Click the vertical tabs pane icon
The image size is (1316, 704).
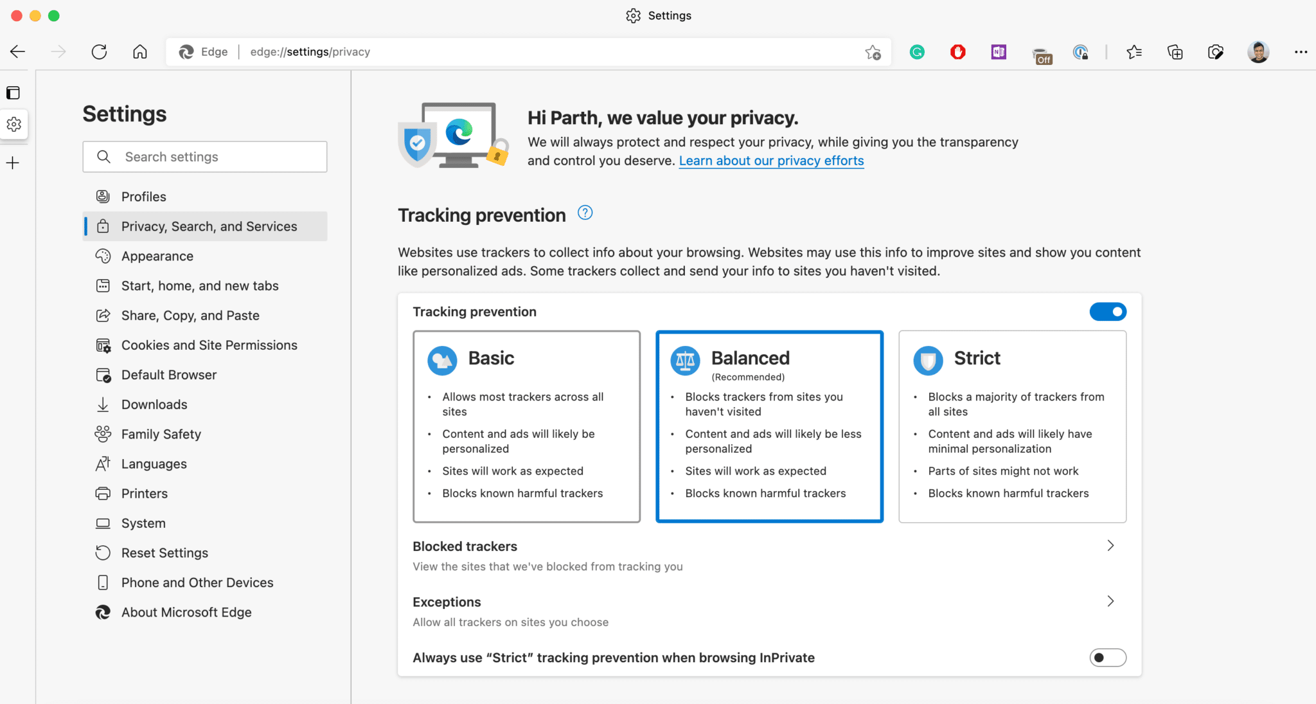pyautogui.click(x=13, y=93)
